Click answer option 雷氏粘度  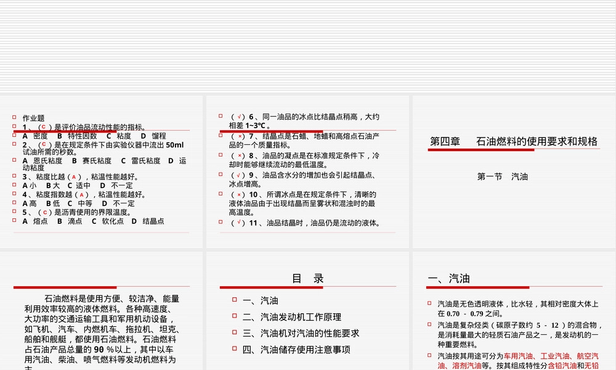click(146, 161)
